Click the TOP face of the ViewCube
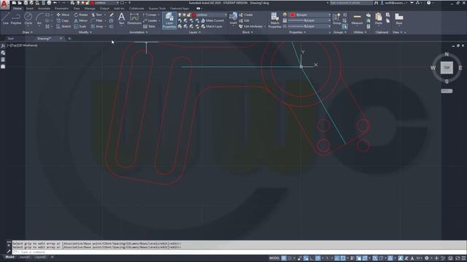 pos(447,68)
